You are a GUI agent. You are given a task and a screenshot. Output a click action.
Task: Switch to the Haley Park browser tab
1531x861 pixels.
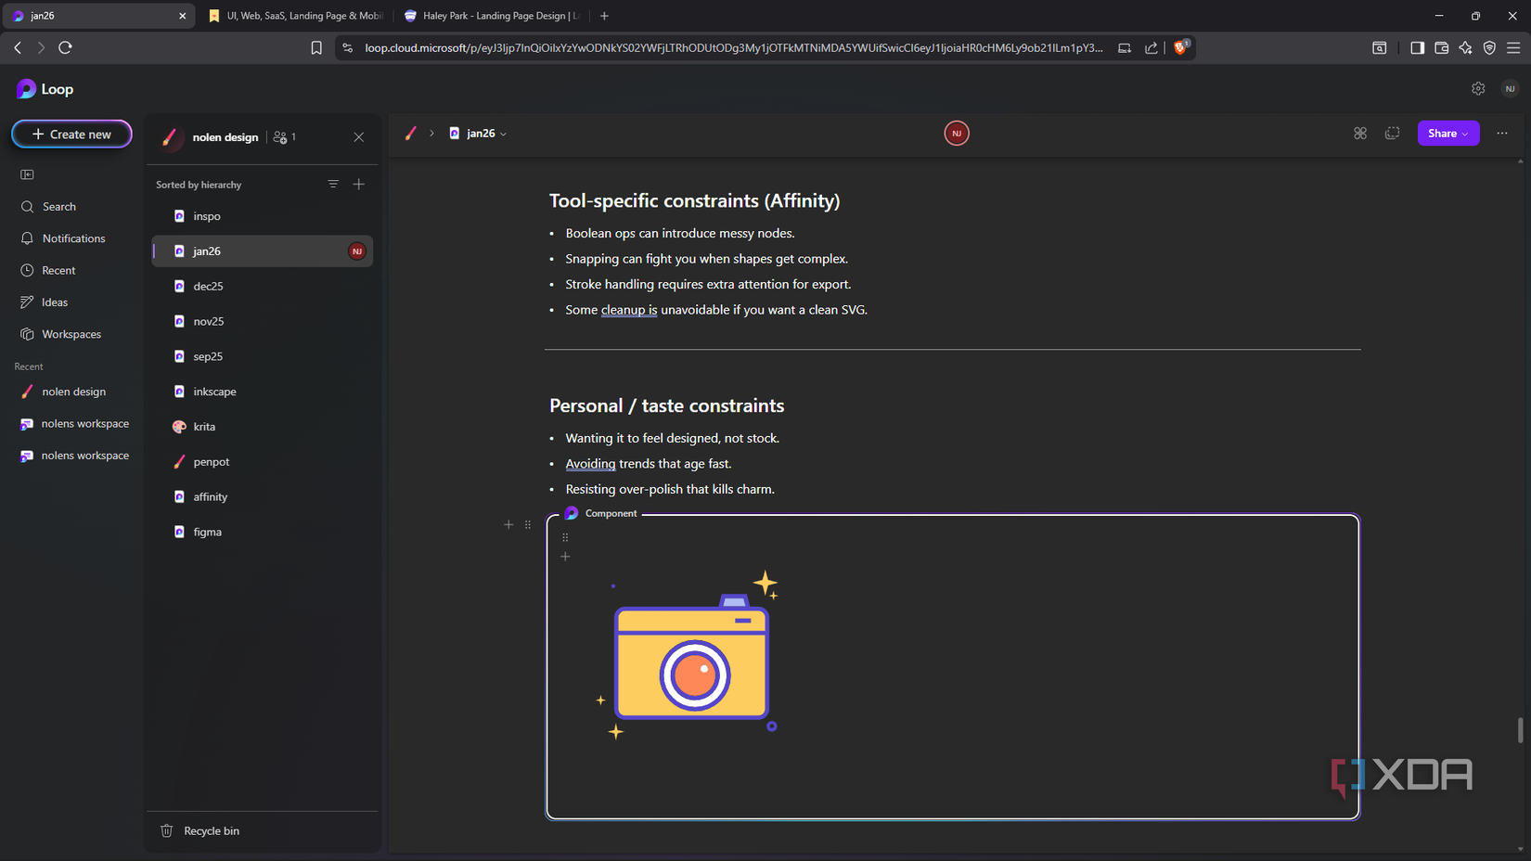[492, 16]
